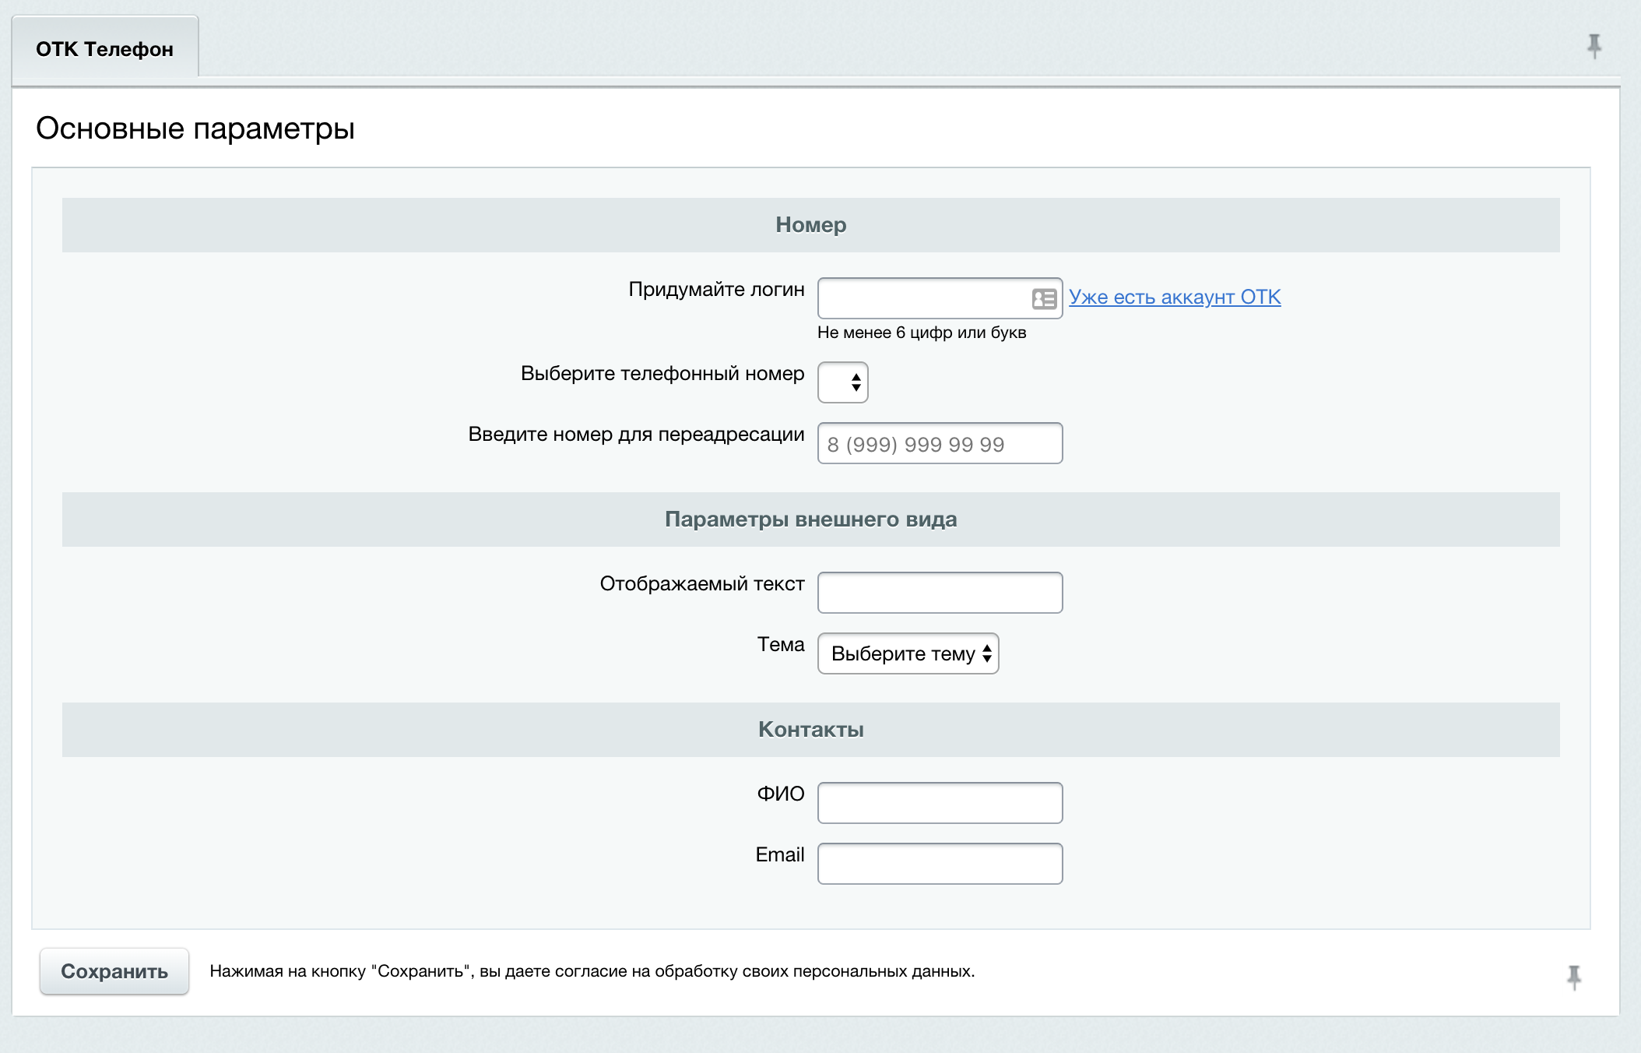Viewport: 1641px width, 1053px height.
Task: Click the Номер section header
Action: [x=810, y=225]
